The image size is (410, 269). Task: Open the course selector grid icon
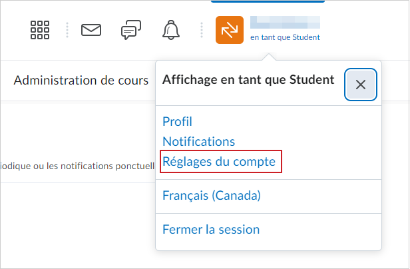[x=40, y=30]
